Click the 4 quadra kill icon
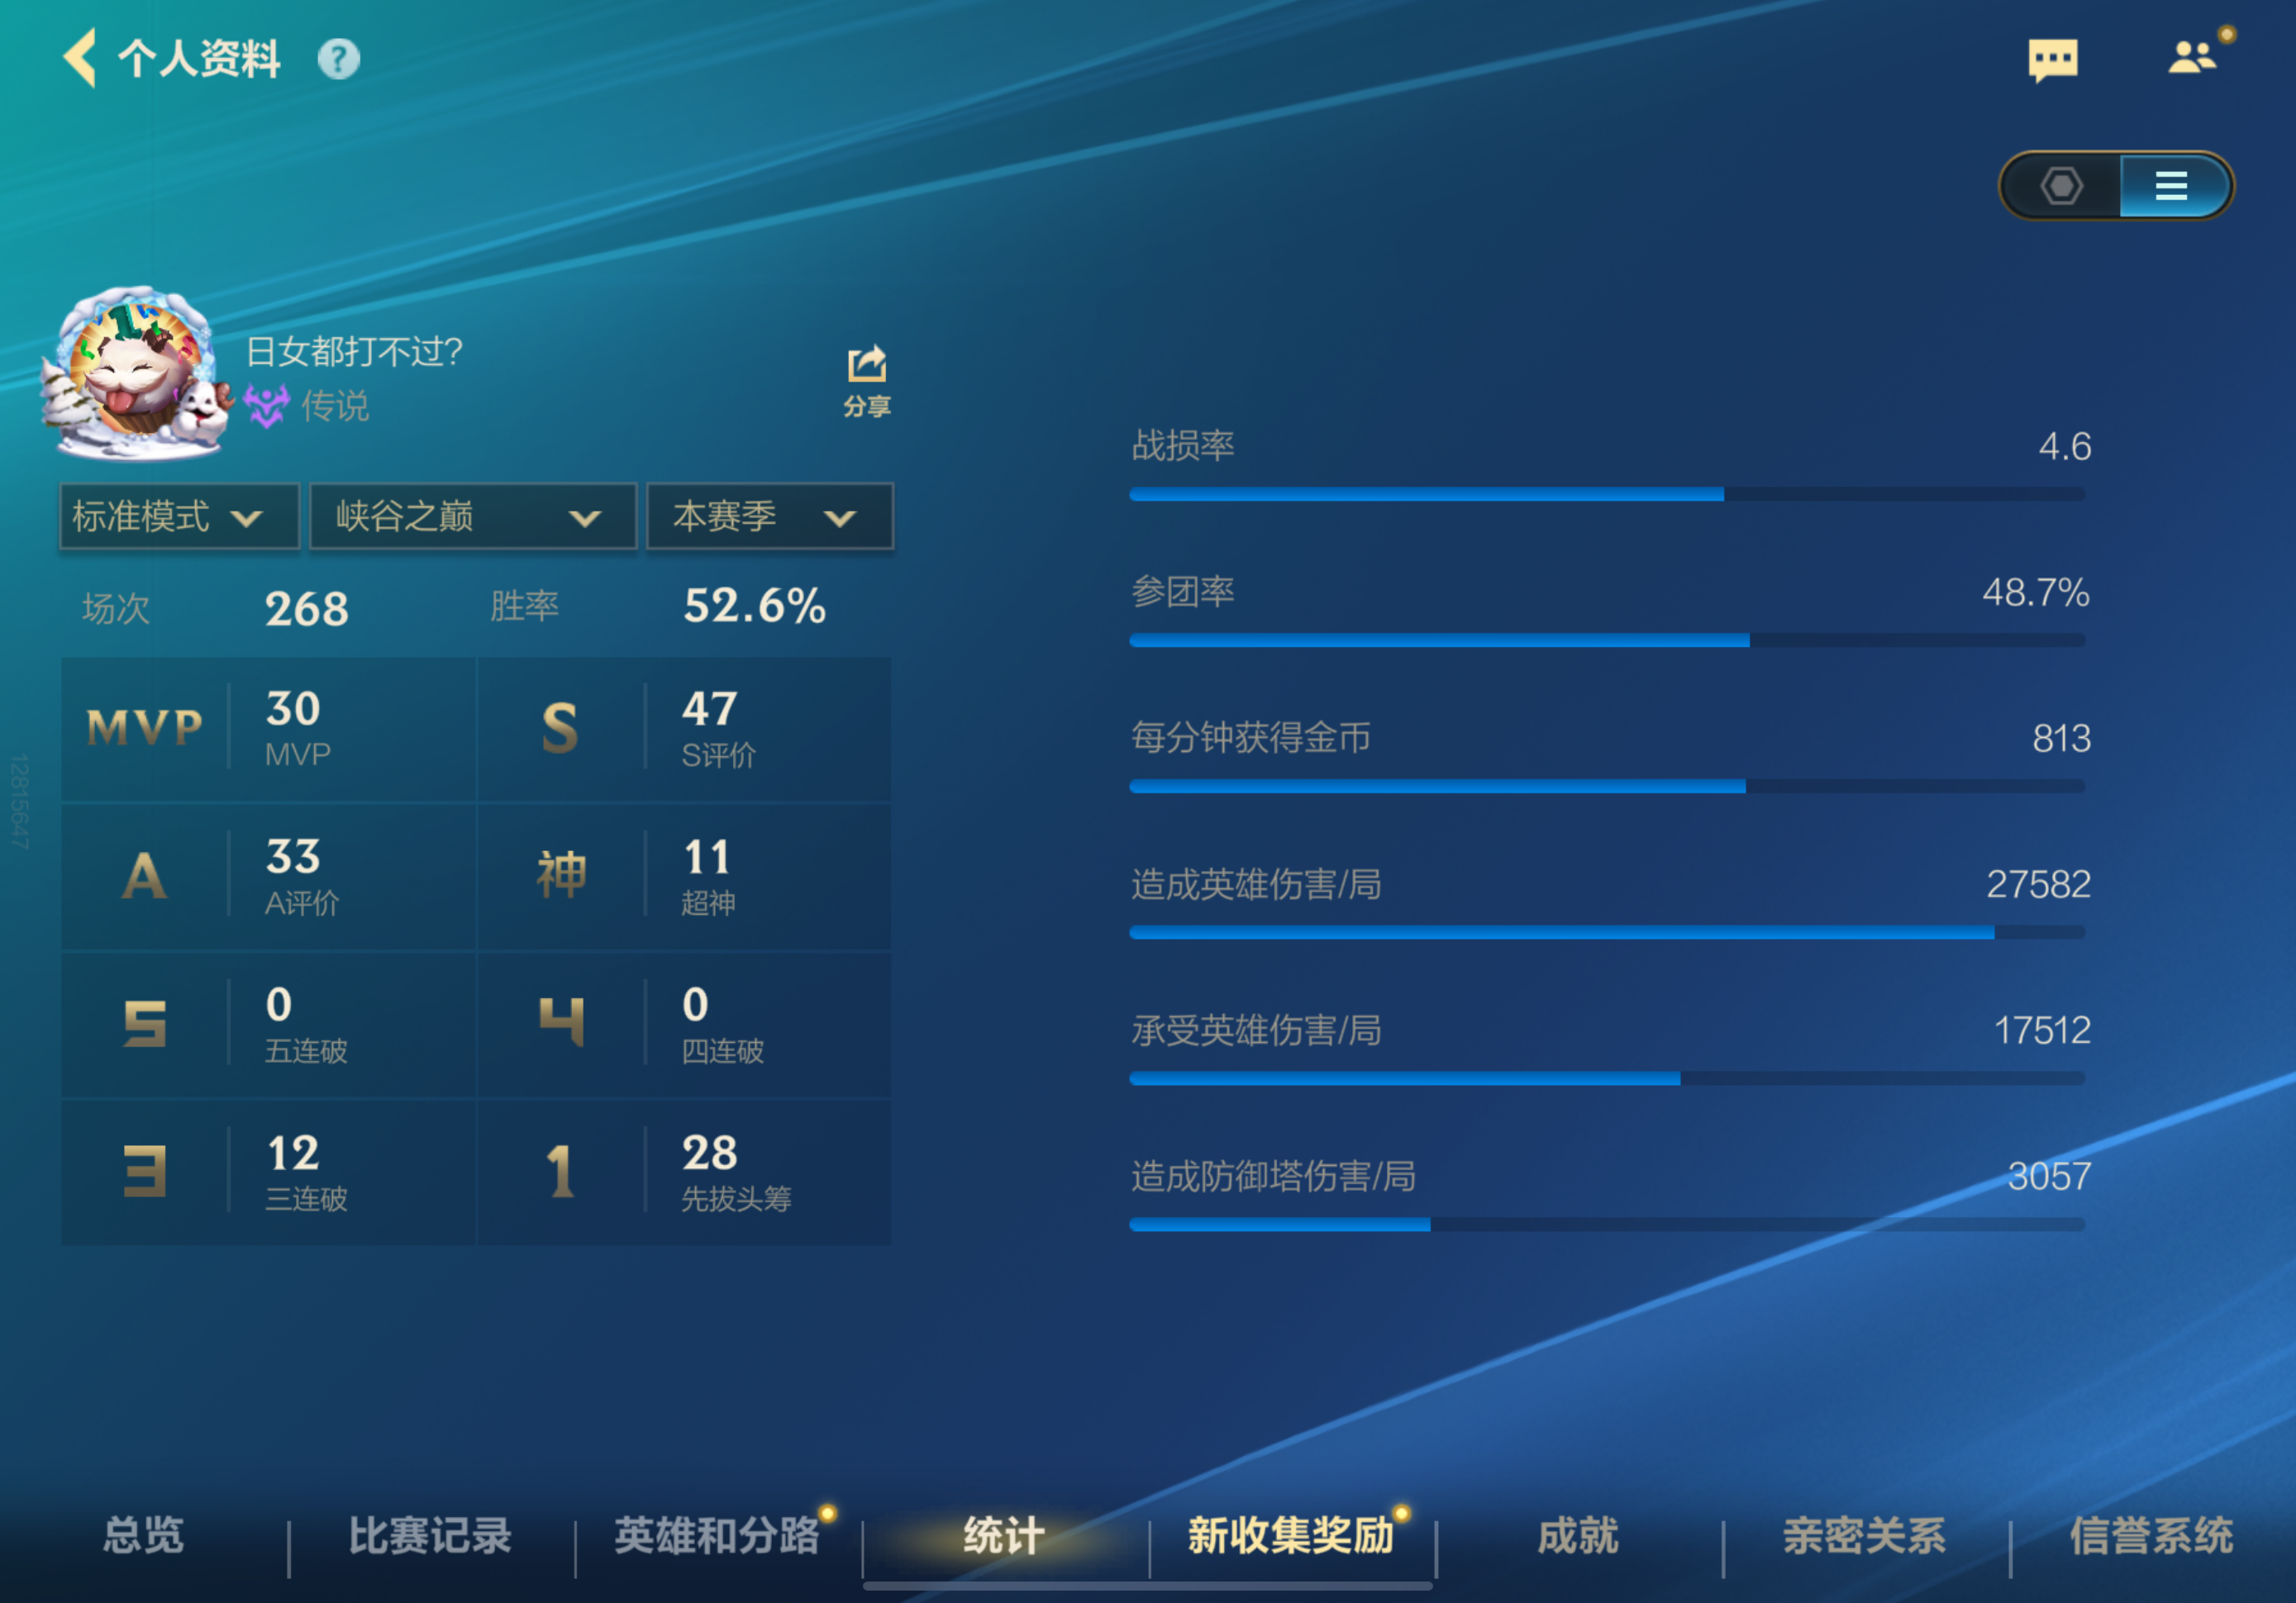Viewport: 2296px width, 1603px height. click(561, 1023)
